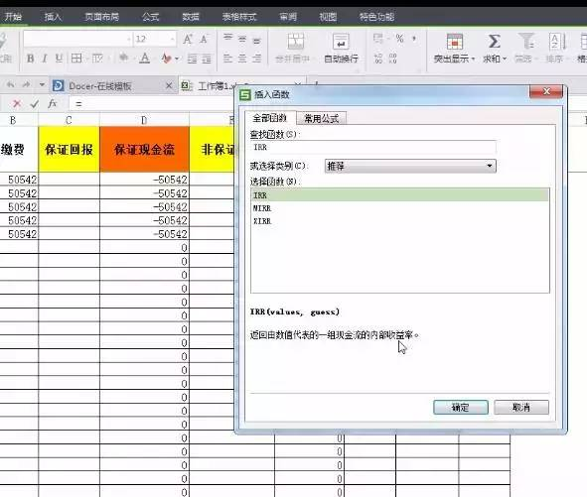Click the formula bar input field
This screenshot has height=497, width=587.
(x=152, y=103)
